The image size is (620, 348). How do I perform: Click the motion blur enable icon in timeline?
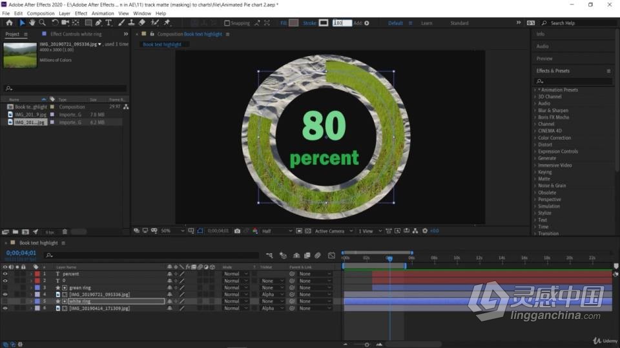pos(318,256)
